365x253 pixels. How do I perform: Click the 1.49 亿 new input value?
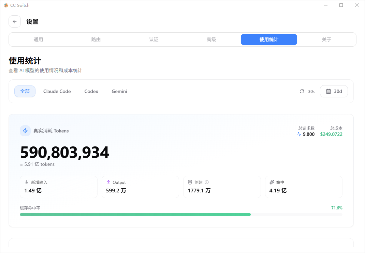pos(33,190)
